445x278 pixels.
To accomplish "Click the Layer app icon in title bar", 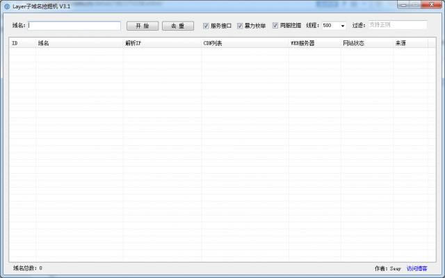I will [7, 6].
